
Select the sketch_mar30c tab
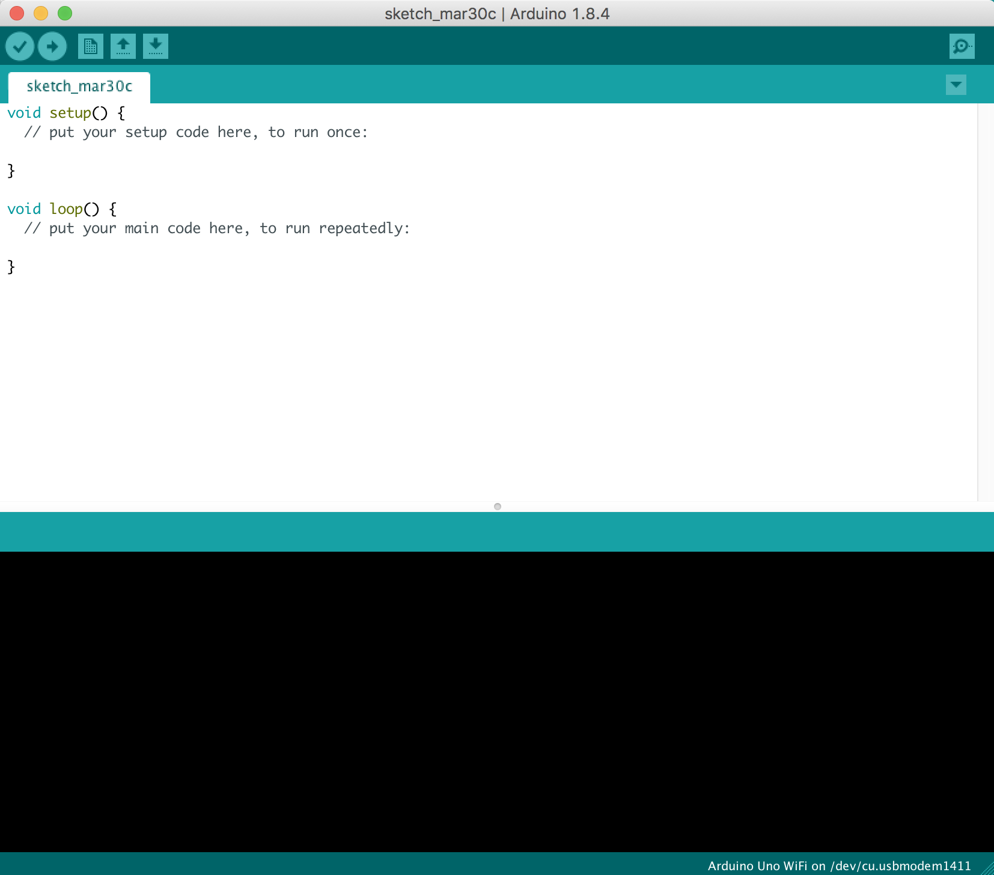point(79,87)
